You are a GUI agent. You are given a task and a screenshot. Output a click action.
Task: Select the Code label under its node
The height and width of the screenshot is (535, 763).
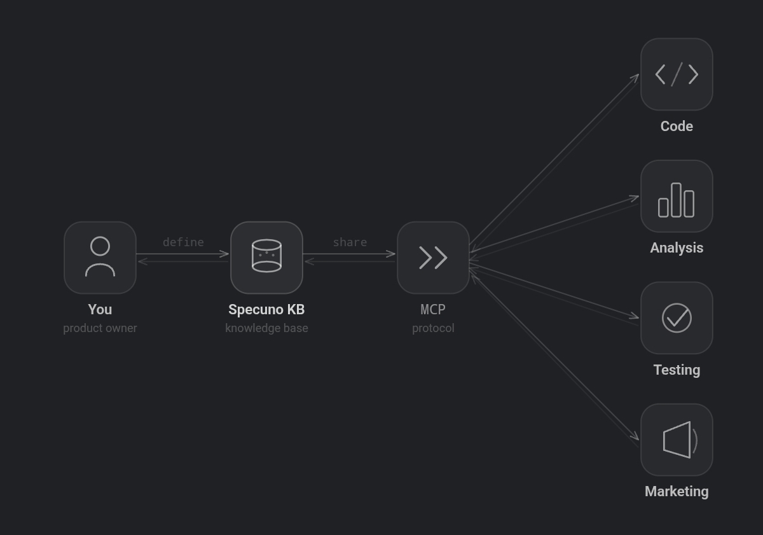pos(677,126)
